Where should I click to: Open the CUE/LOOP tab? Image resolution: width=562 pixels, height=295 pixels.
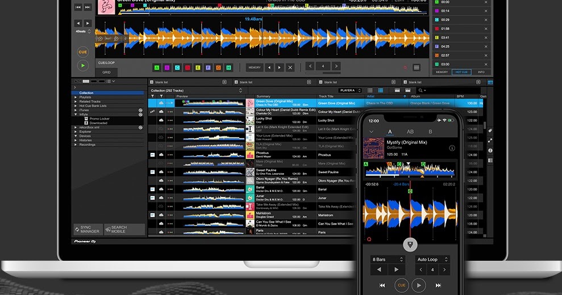point(106,63)
